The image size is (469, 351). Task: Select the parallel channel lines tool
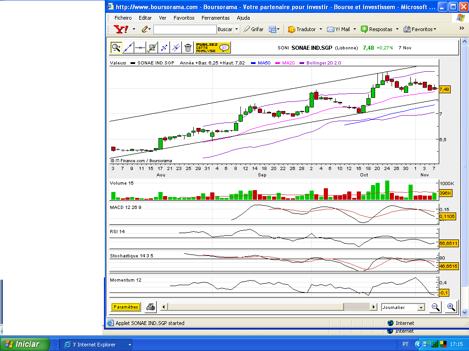176,48
